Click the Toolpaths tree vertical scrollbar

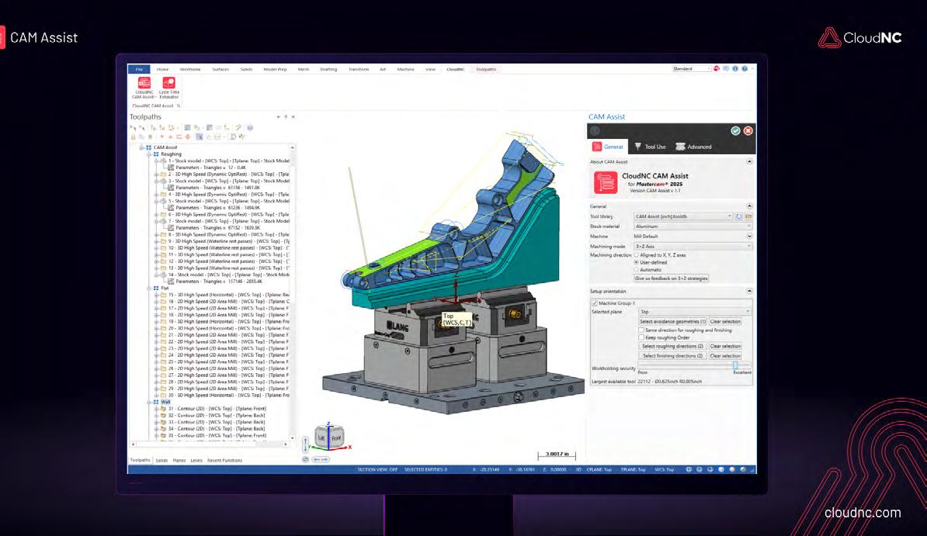pos(292,292)
